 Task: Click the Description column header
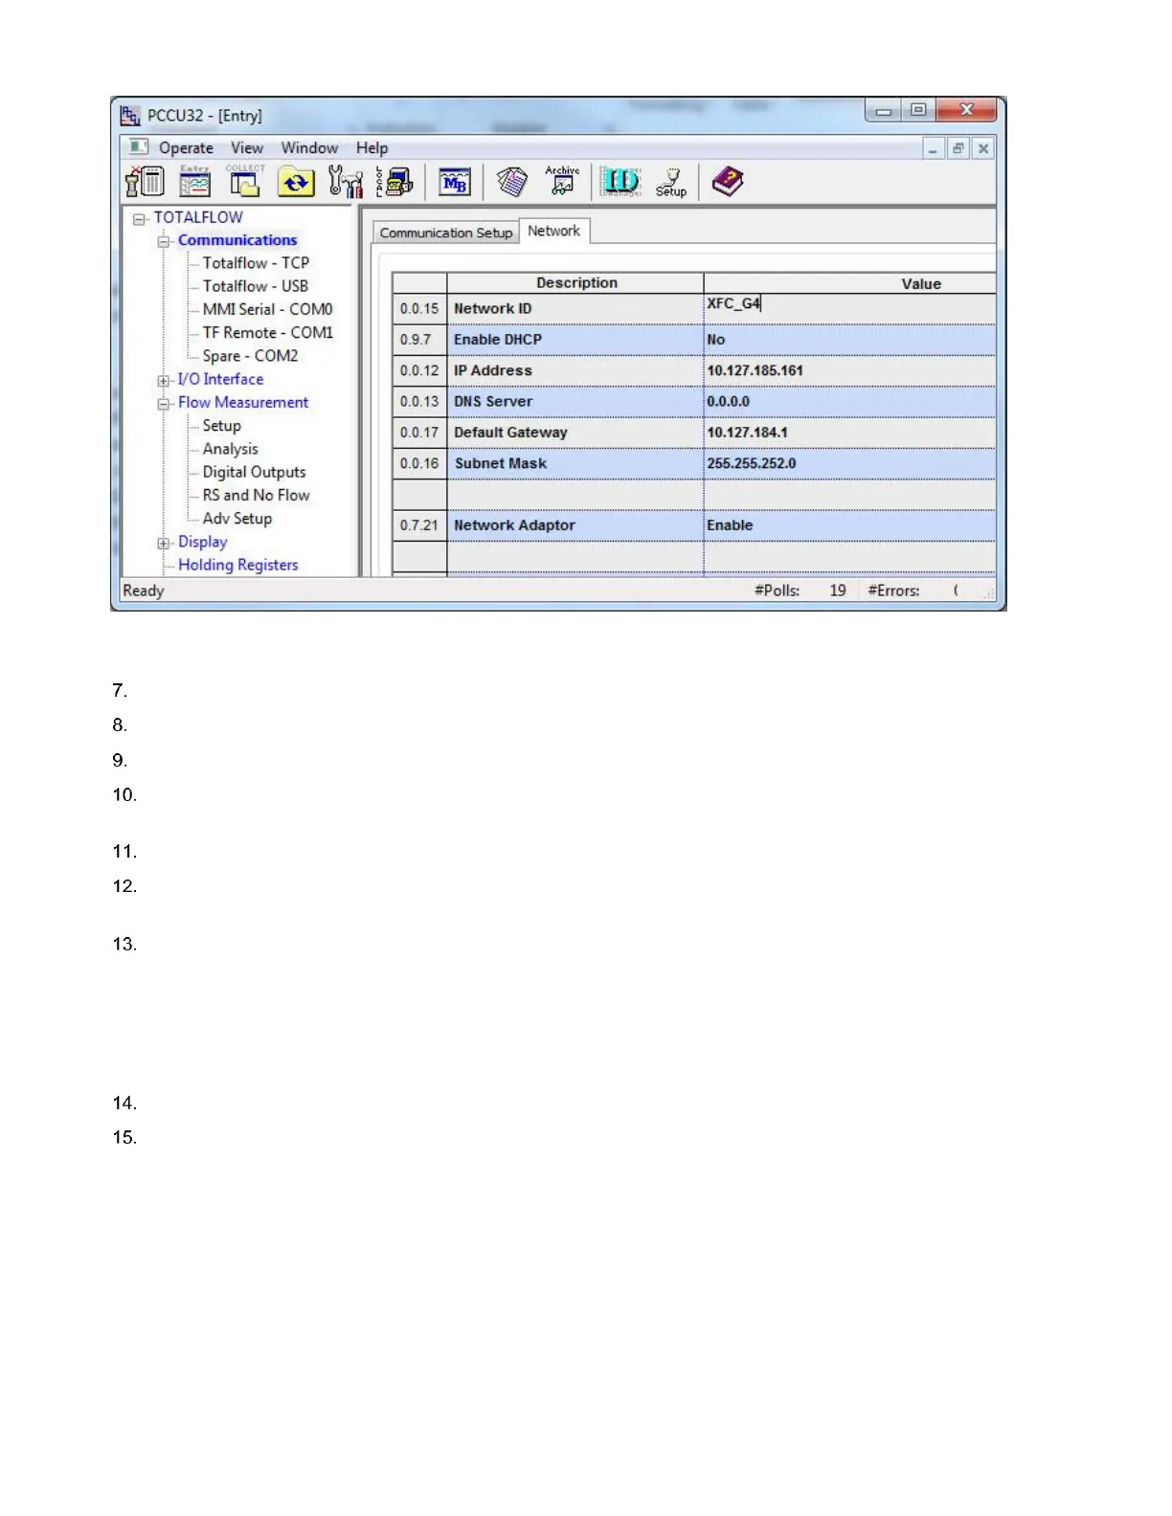576,283
